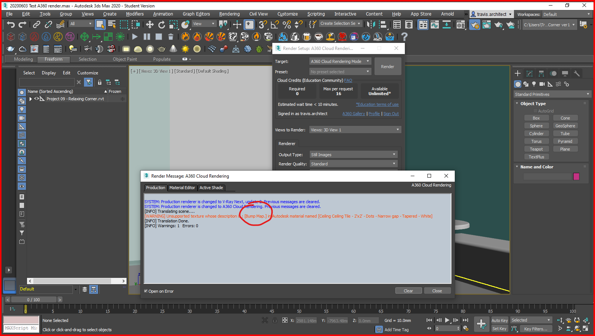Viewport: 595px width, 336px height.
Task: Open the Target dropdown in Render Setup
Action: click(340, 61)
